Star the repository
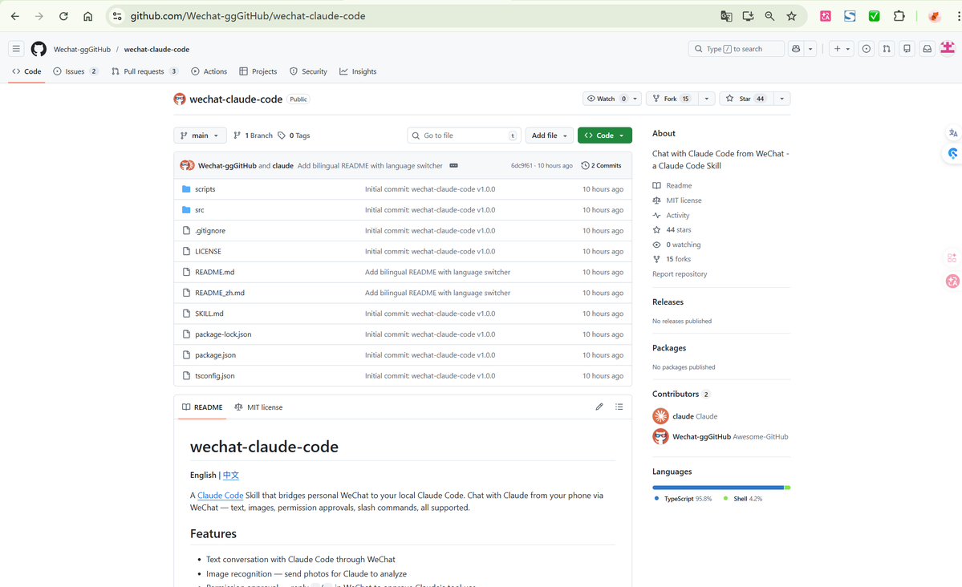The height and width of the screenshot is (587, 962). [x=746, y=99]
